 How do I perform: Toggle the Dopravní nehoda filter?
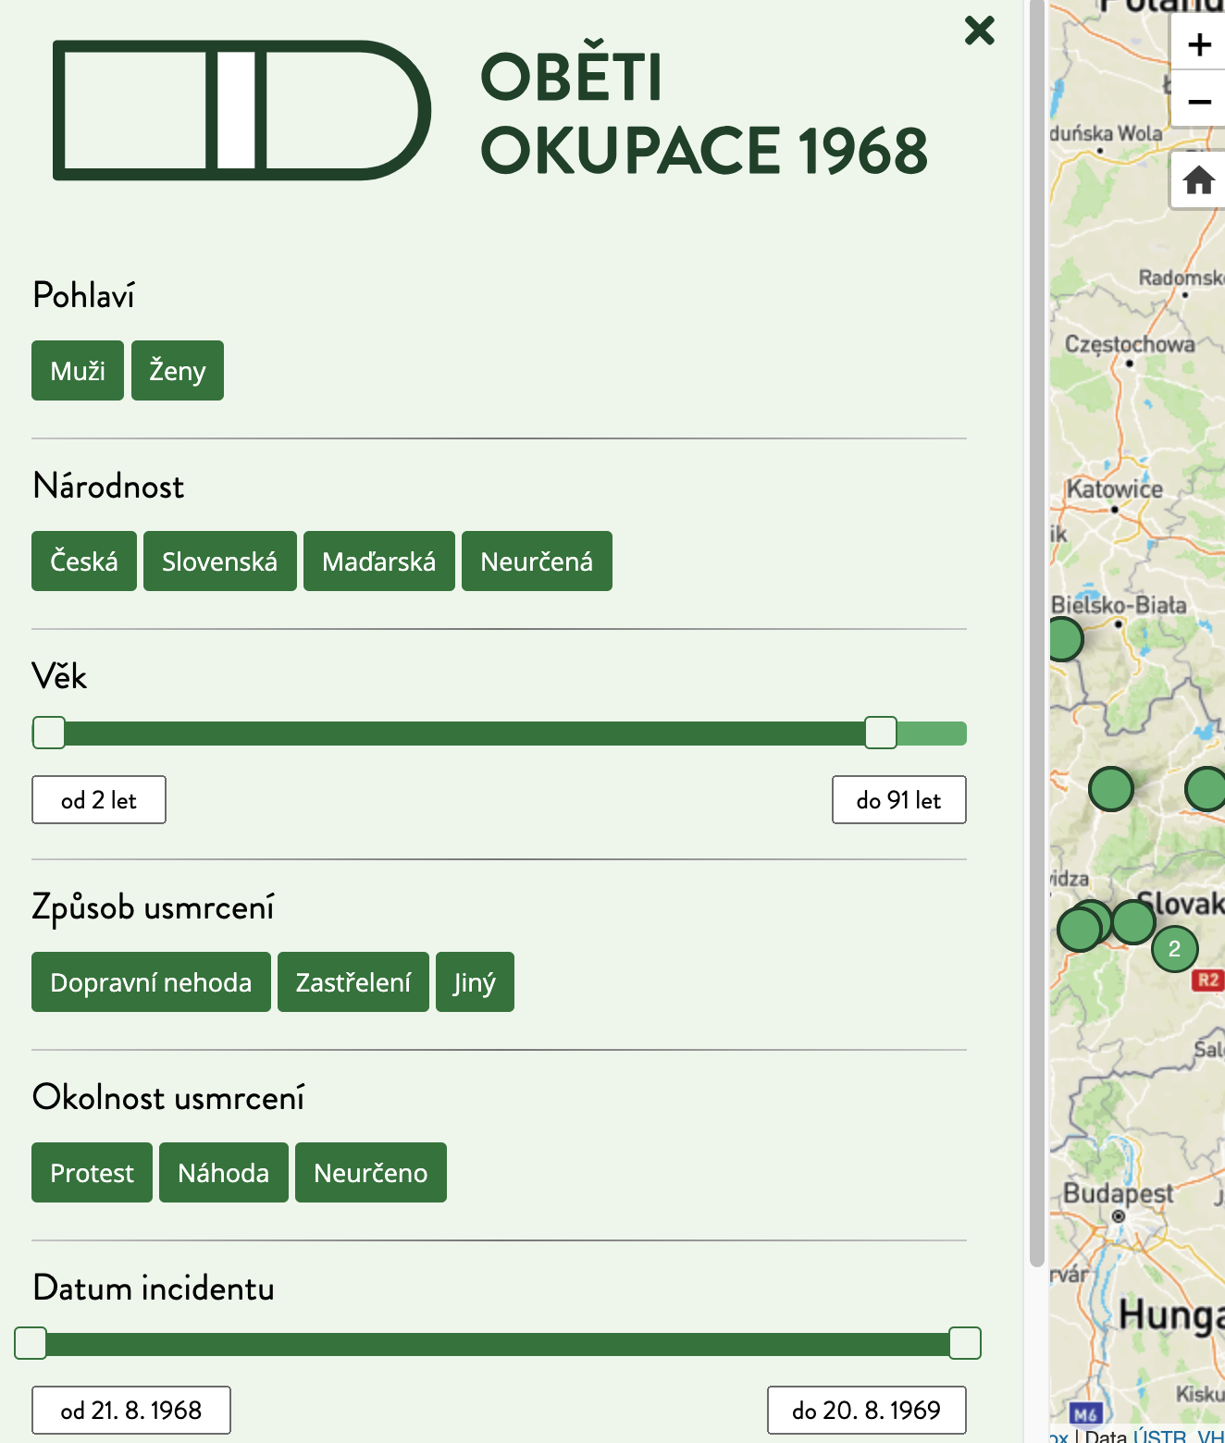pyautogui.click(x=151, y=982)
